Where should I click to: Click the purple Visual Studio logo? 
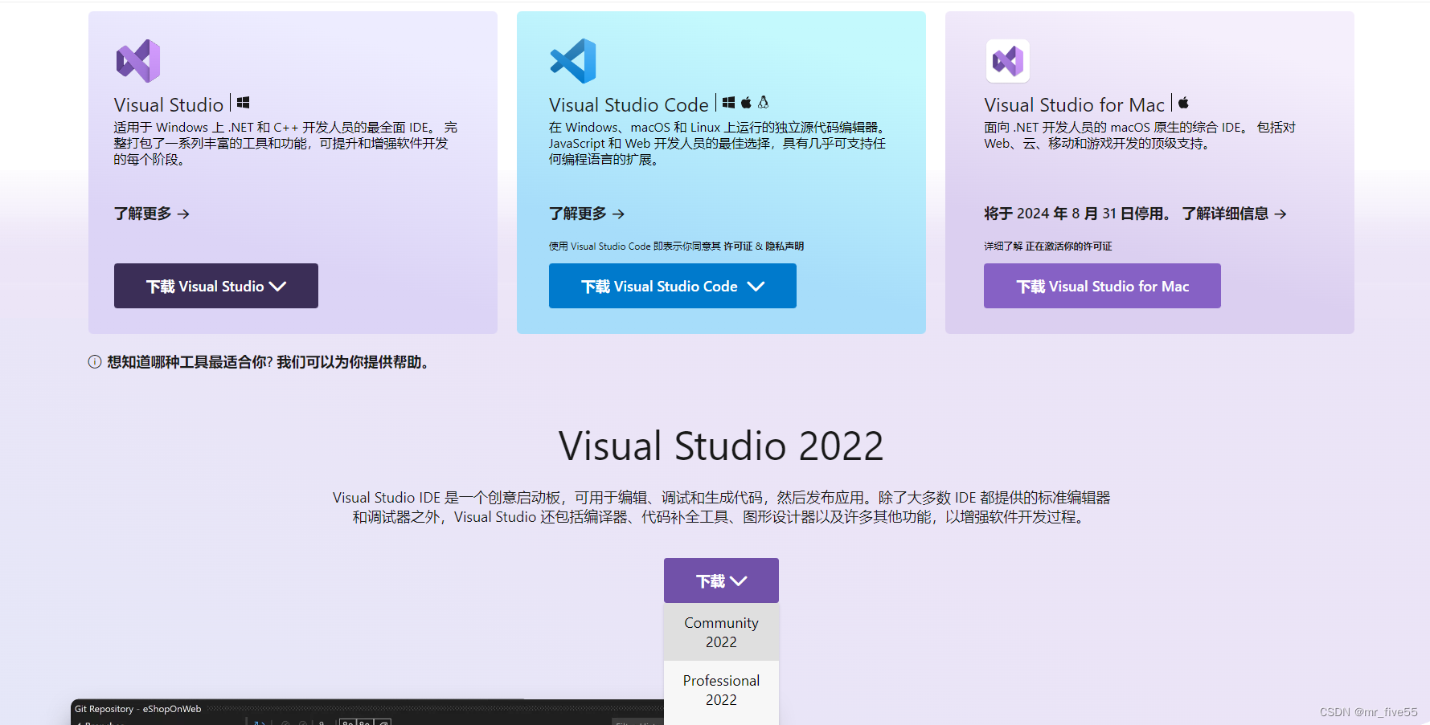coord(138,61)
